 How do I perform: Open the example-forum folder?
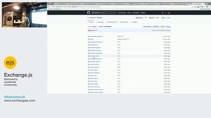point(94,45)
